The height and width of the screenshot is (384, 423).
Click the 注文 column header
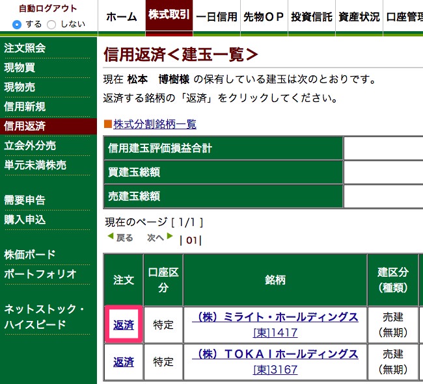tap(124, 280)
